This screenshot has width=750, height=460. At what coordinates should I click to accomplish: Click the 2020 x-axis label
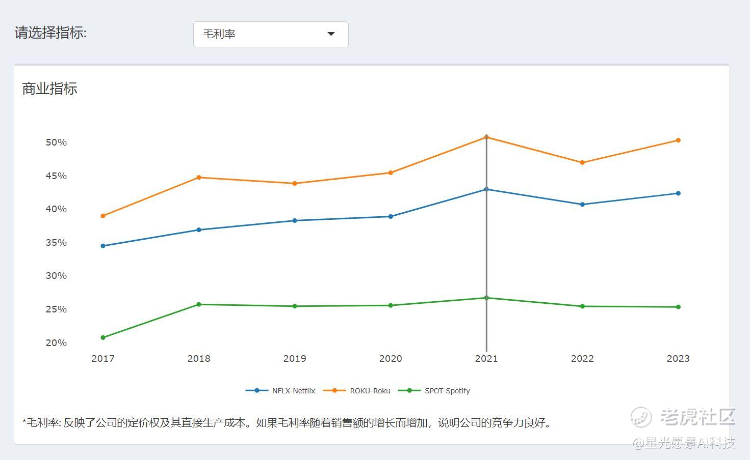pos(391,358)
